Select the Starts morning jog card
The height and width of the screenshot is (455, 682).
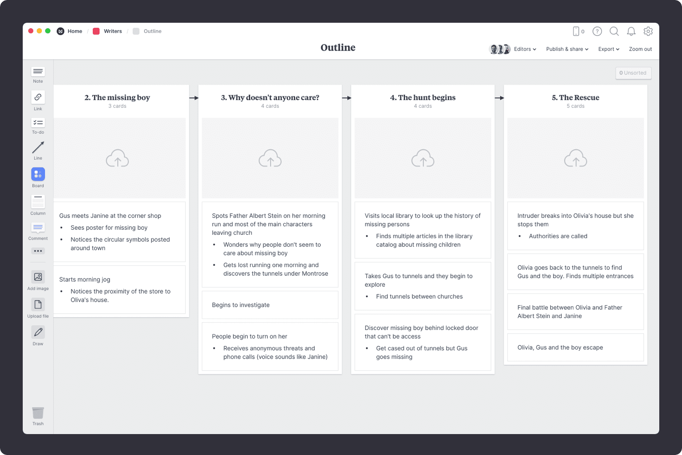pos(120,289)
